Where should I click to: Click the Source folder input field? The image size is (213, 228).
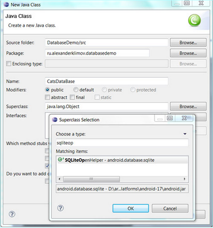point(106,42)
